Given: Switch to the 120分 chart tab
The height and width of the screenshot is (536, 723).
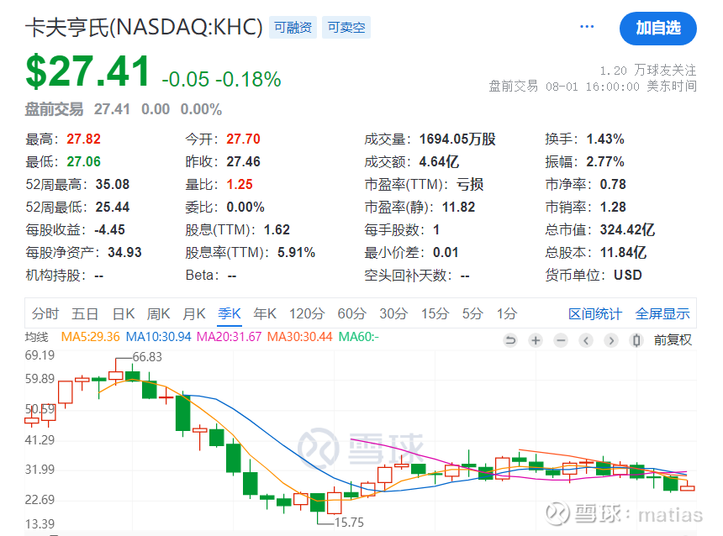Looking at the screenshot, I should pos(307,314).
